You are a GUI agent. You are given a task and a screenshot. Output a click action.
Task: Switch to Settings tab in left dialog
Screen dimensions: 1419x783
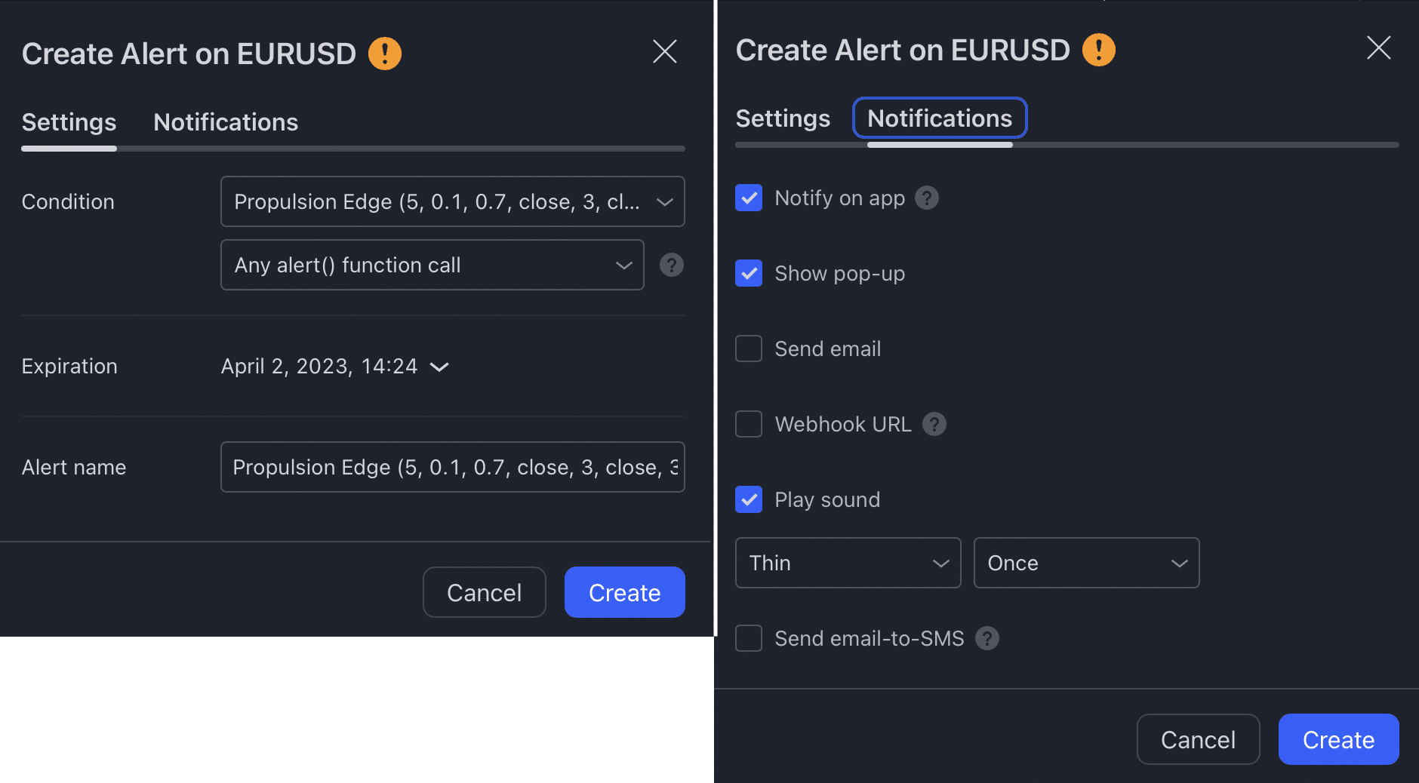69,122
